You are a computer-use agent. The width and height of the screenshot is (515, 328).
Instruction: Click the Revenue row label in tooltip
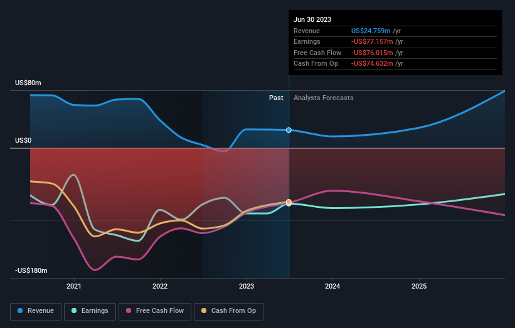(307, 31)
